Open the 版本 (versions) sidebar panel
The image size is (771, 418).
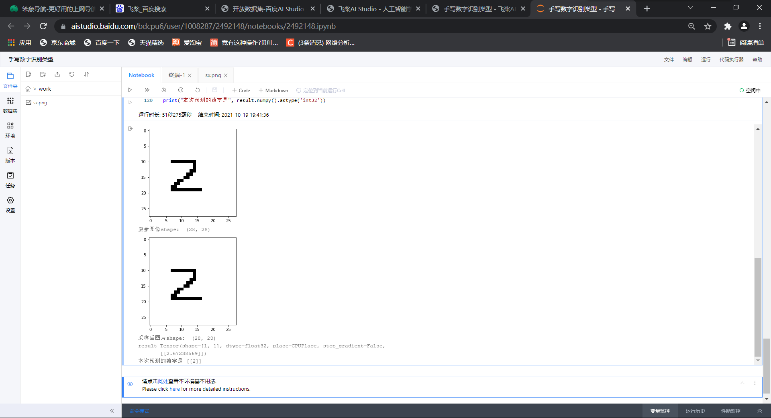click(x=10, y=154)
